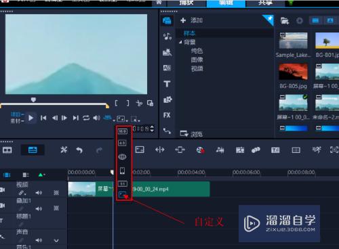Undo the last action

(79, 150)
